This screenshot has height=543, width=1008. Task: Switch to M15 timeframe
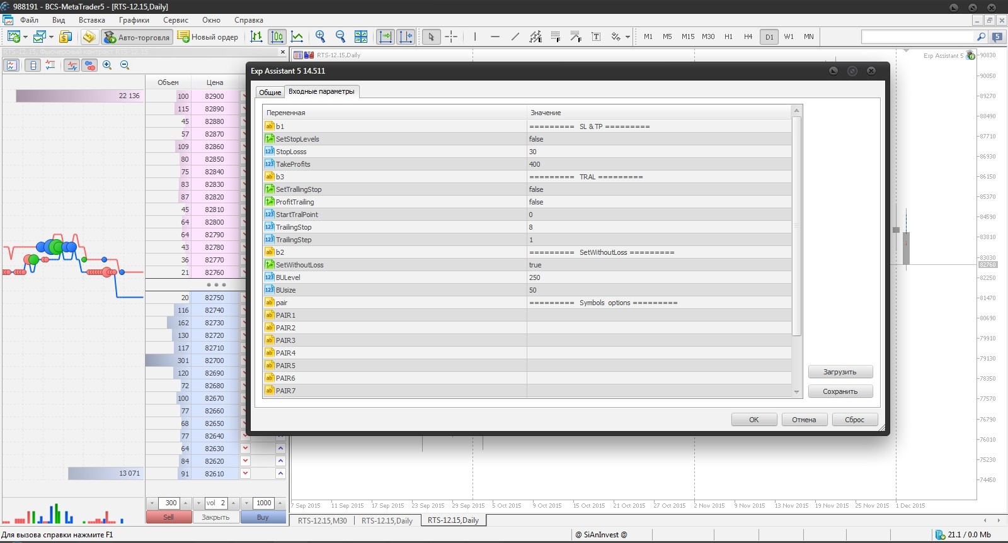pyautogui.click(x=688, y=36)
